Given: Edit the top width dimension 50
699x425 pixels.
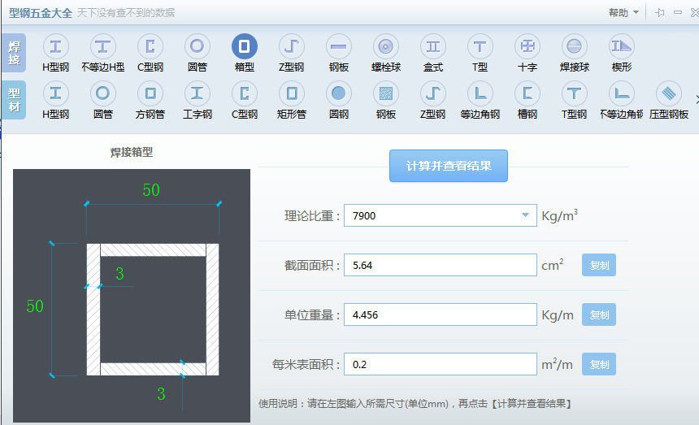Looking at the screenshot, I should click(151, 190).
